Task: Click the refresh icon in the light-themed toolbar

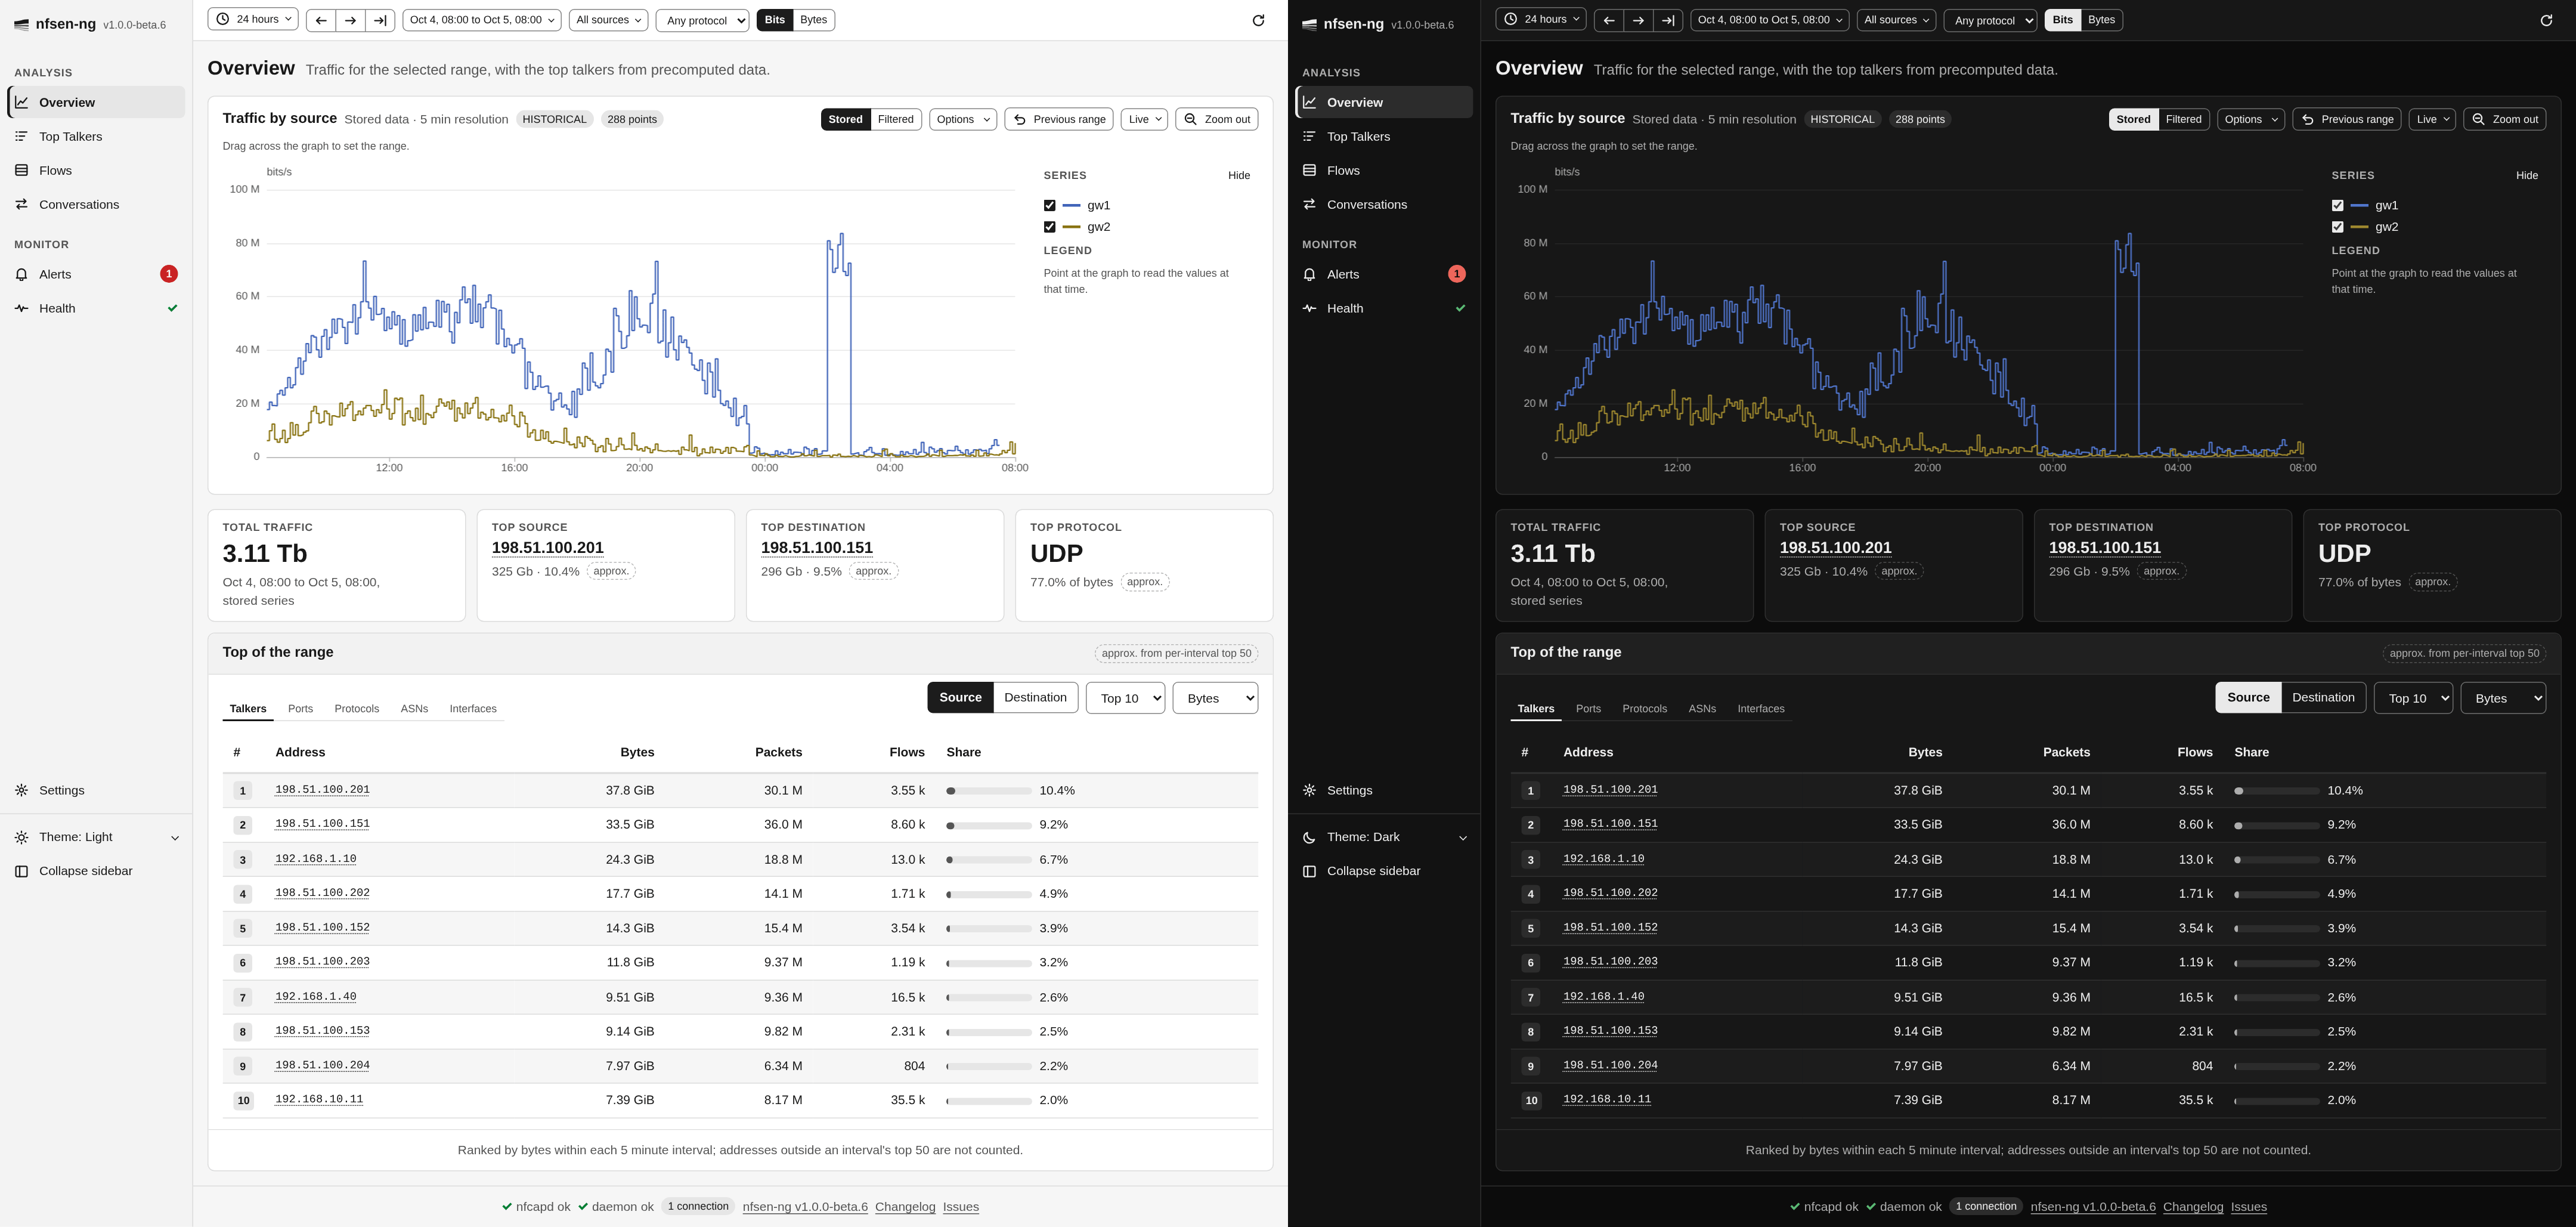Action: tap(1258, 20)
